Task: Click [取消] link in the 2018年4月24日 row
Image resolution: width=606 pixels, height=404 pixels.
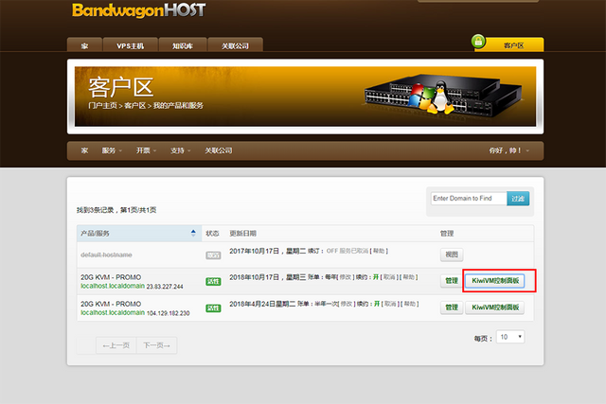Action: [390, 304]
